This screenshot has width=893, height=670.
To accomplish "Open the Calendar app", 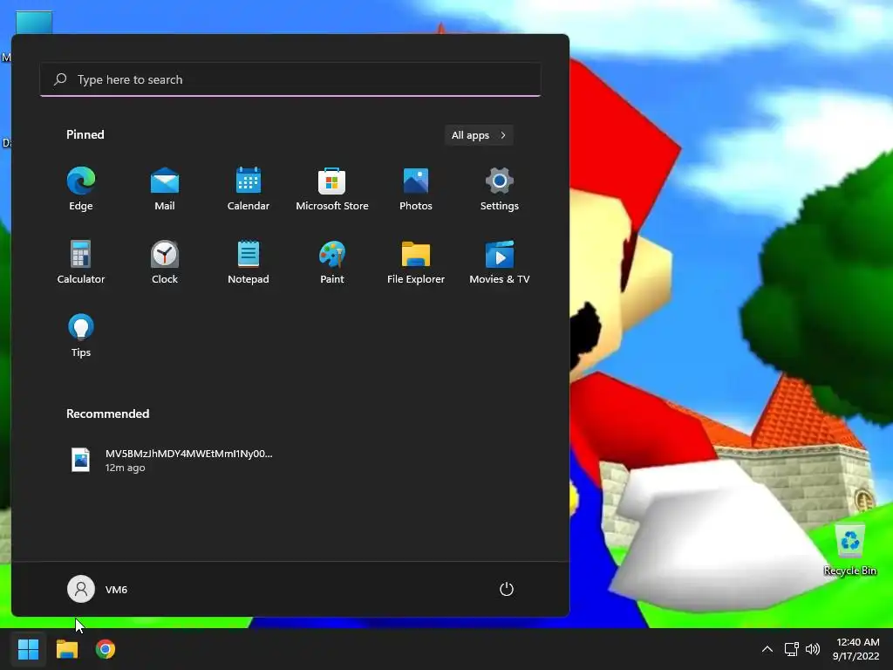I will click(249, 189).
